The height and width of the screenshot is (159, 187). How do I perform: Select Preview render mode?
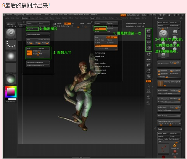click(112, 29)
